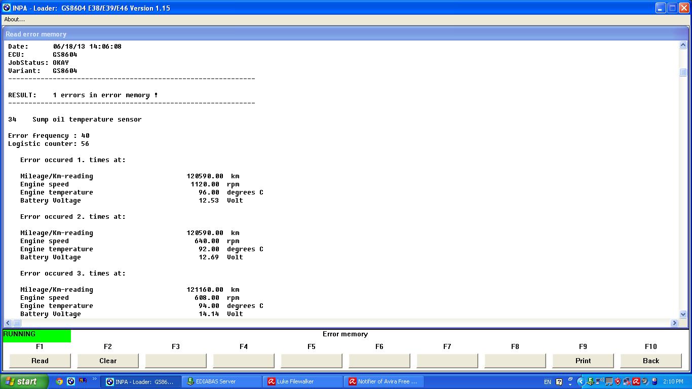Click the red security shield tray icon
Image resolution: width=692 pixels, height=389 pixels.
(x=618, y=381)
